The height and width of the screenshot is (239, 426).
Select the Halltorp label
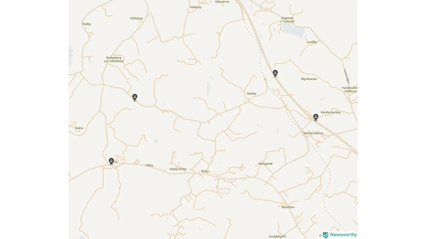click(x=196, y=7)
